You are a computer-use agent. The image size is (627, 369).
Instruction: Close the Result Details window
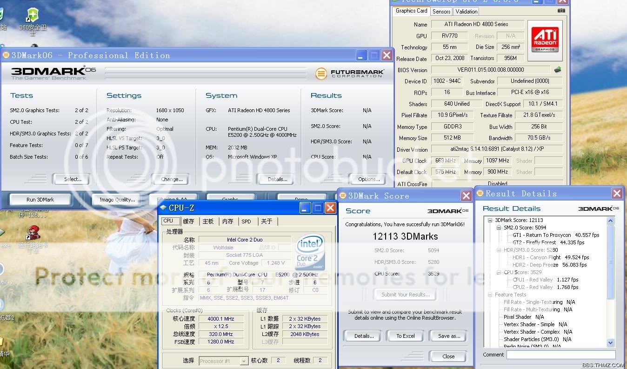[617, 193]
